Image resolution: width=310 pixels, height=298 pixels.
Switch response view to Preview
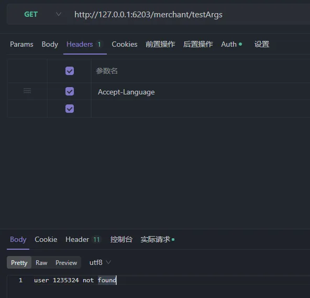tap(66, 262)
